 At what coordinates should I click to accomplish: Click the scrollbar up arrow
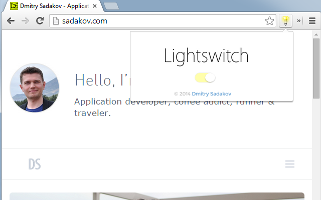pyautogui.click(x=316, y=34)
